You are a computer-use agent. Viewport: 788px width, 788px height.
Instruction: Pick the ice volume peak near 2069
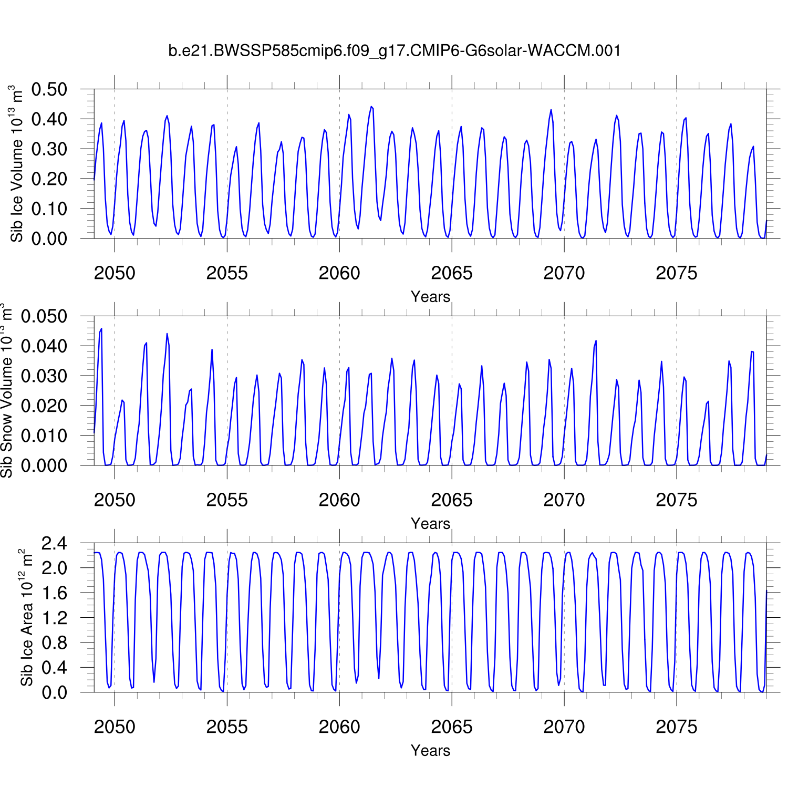551,110
